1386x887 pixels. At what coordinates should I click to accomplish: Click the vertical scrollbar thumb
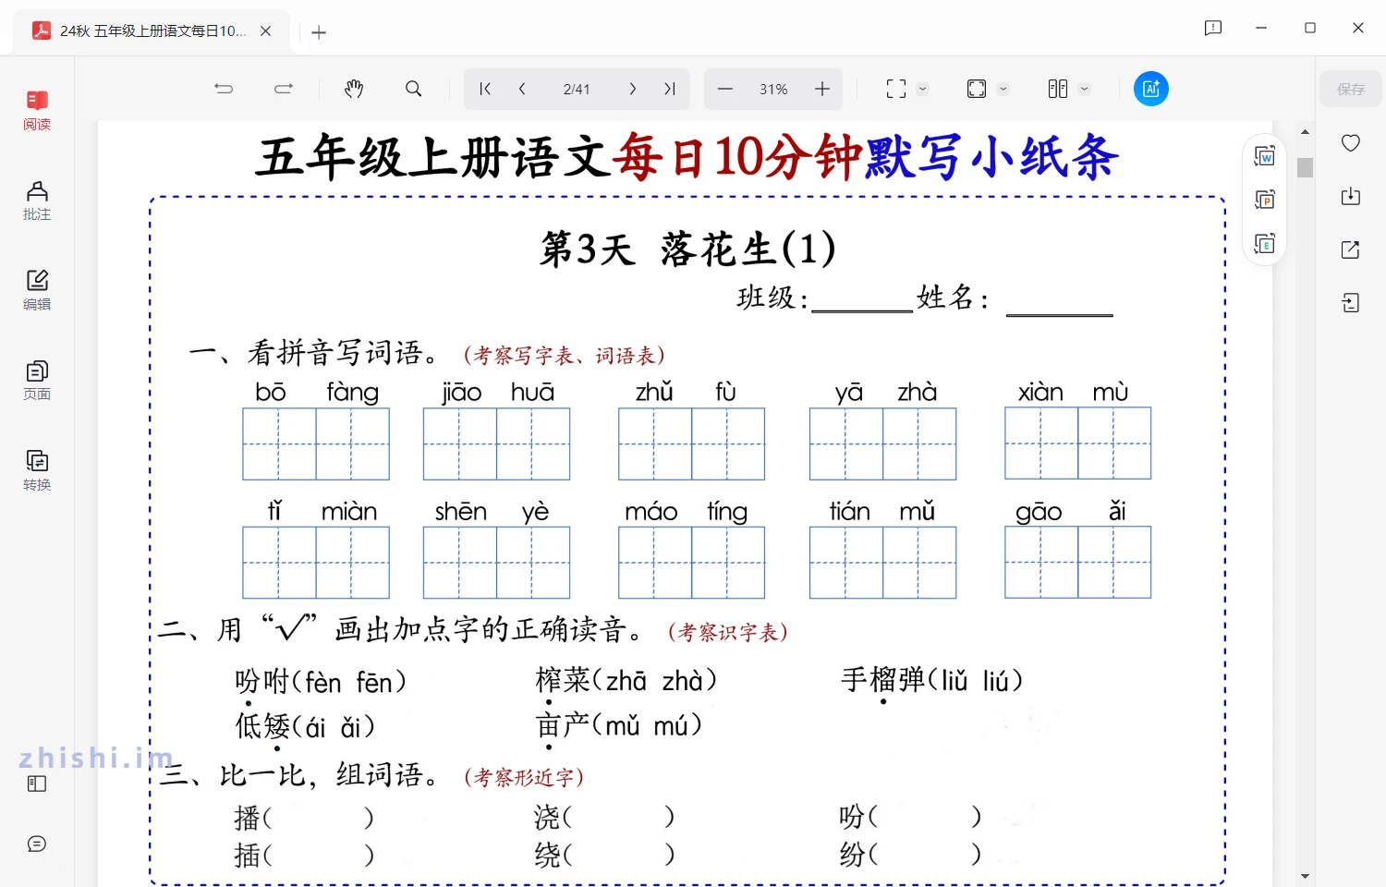(x=1305, y=167)
